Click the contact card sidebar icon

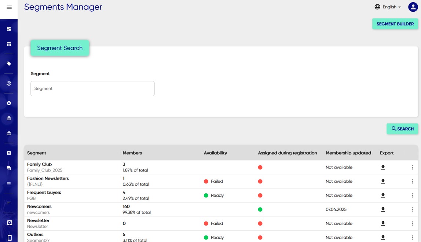pyautogui.click(x=9, y=153)
